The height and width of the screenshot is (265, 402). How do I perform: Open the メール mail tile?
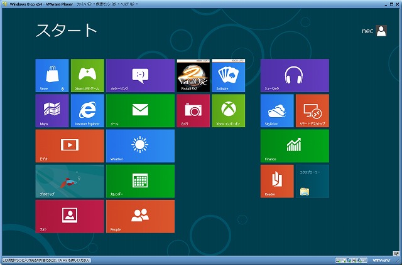tap(140, 111)
